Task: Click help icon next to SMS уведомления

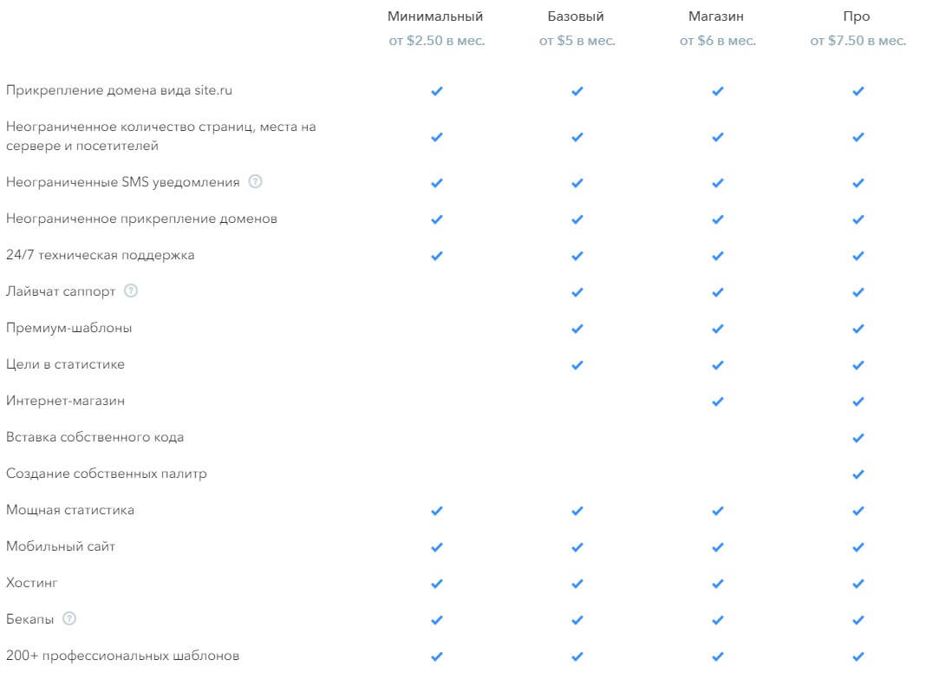Action: pos(255,181)
